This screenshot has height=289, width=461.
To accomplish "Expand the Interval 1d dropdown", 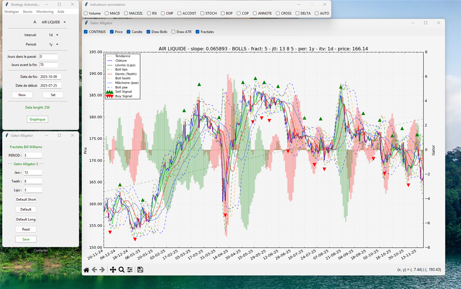I will [53, 35].
